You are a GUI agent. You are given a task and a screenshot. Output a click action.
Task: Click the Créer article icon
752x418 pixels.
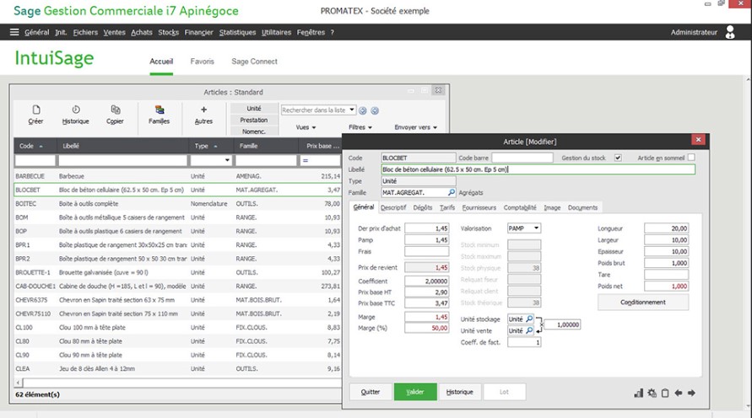[36, 110]
